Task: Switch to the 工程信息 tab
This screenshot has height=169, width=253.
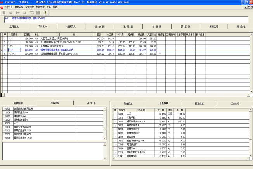Action: 14,27
